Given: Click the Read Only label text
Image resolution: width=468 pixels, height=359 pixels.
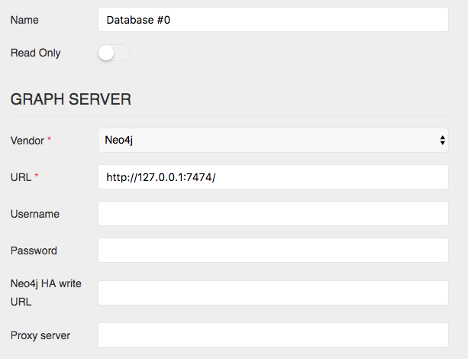Looking at the screenshot, I should pyautogui.click(x=36, y=53).
